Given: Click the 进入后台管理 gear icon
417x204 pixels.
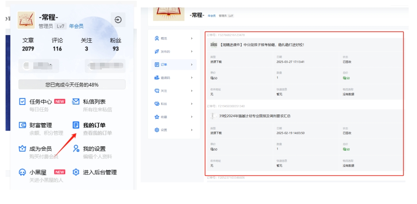Looking at the screenshot, I should (x=76, y=172).
